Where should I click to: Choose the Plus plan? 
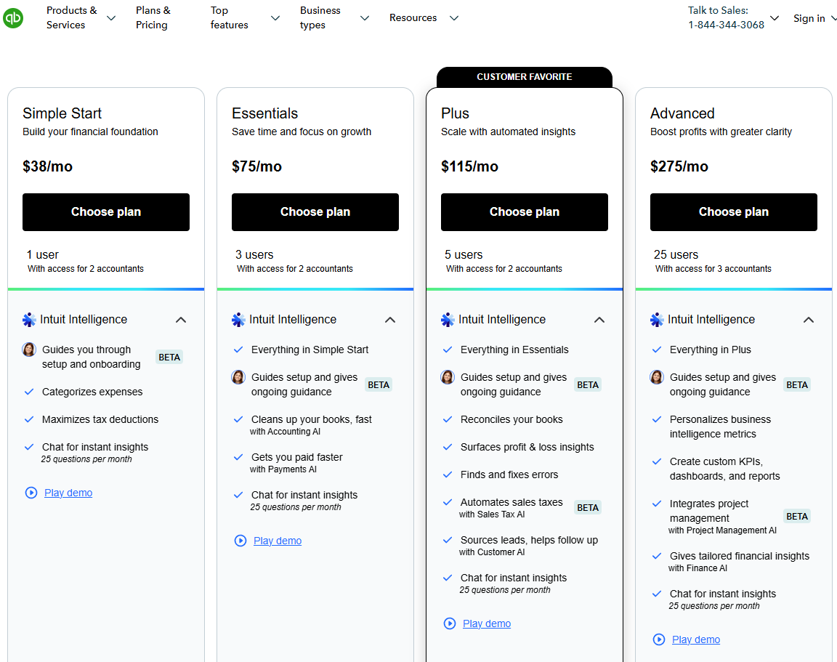[x=524, y=212]
